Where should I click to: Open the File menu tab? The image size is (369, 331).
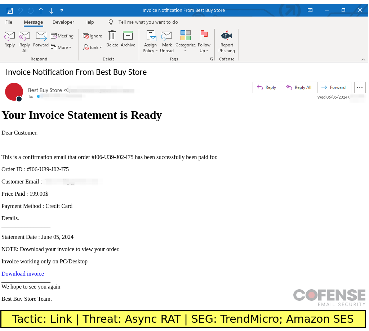pyautogui.click(x=9, y=22)
